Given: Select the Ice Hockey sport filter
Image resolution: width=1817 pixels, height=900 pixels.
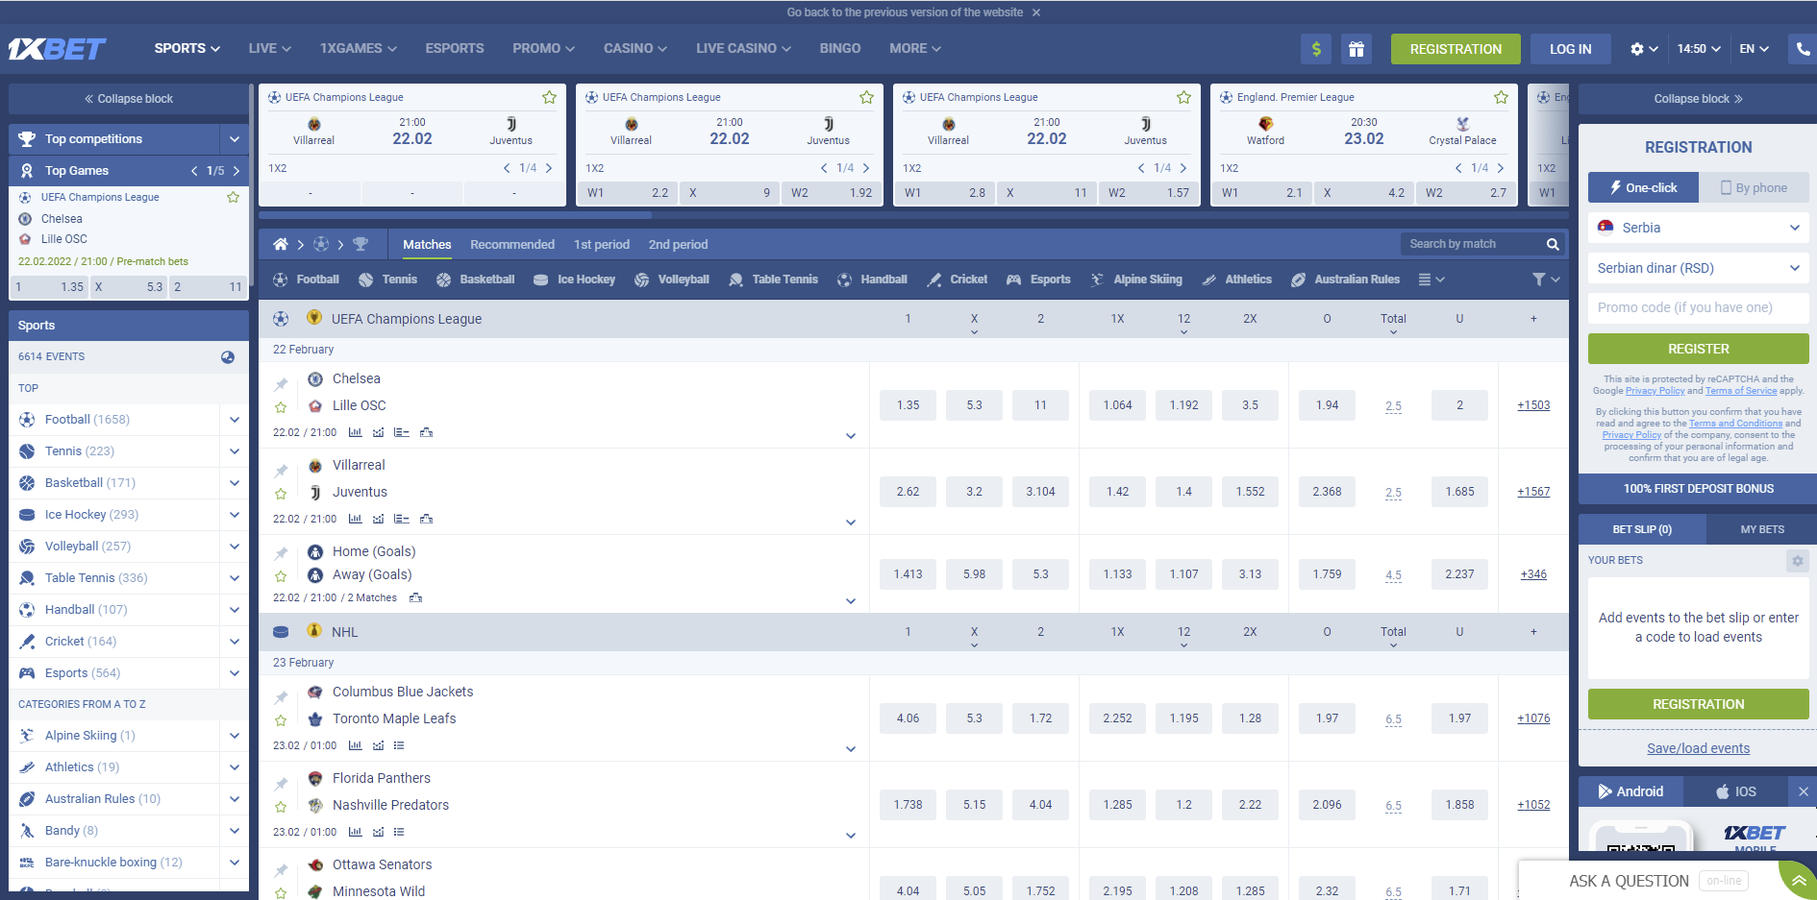Looking at the screenshot, I should tap(574, 280).
